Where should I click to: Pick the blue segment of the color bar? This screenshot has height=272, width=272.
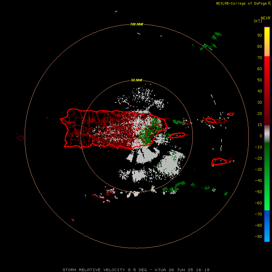[267, 226]
